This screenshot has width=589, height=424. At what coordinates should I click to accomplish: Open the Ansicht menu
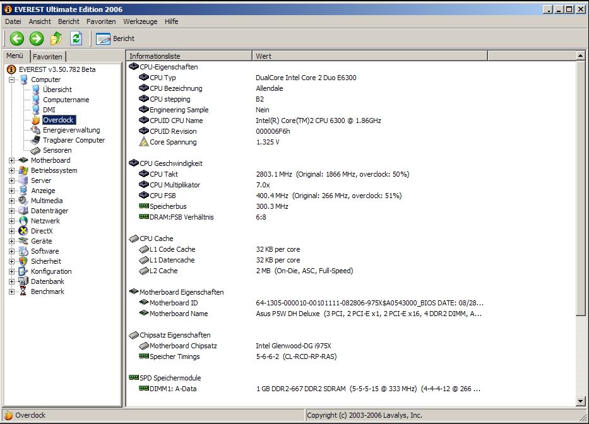[x=40, y=21]
